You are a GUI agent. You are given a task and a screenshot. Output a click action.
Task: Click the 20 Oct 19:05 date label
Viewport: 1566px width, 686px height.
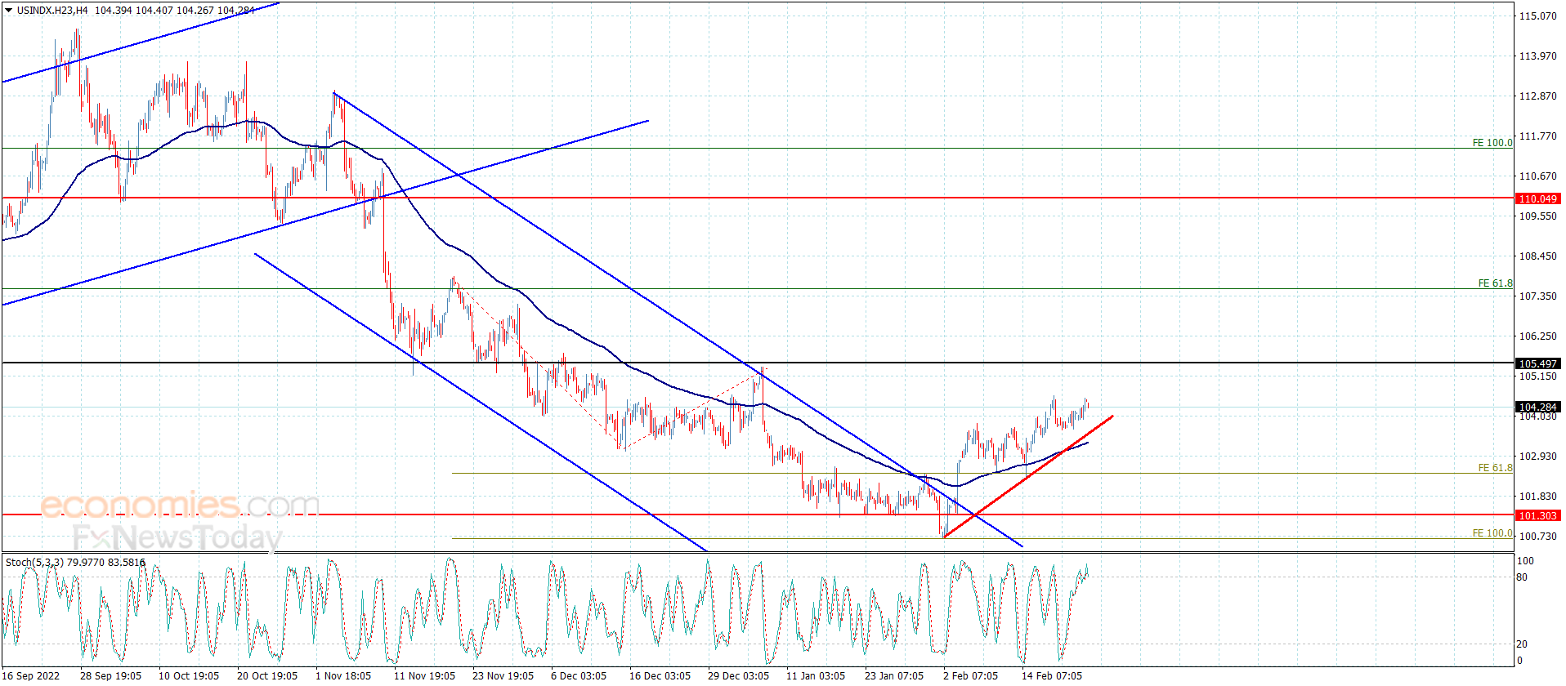click(267, 675)
